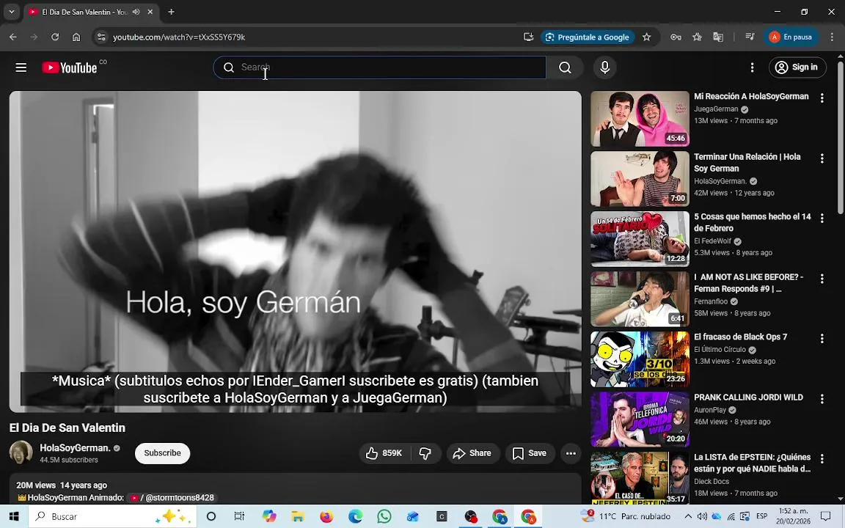Go to the YouTube home logo
The image size is (845, 528).
coord(69,67)
